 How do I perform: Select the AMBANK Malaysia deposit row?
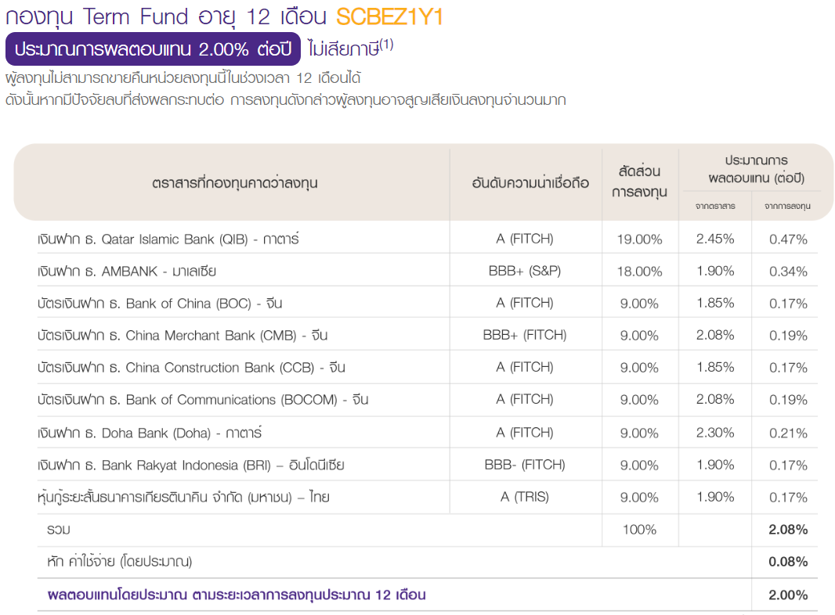pos(427,272)
